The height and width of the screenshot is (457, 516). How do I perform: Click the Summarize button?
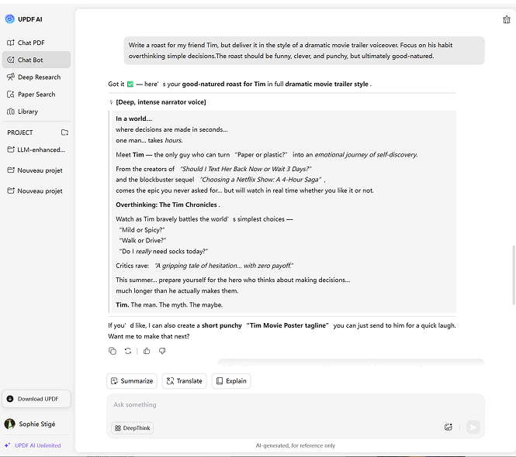click(x=132, y=381)
